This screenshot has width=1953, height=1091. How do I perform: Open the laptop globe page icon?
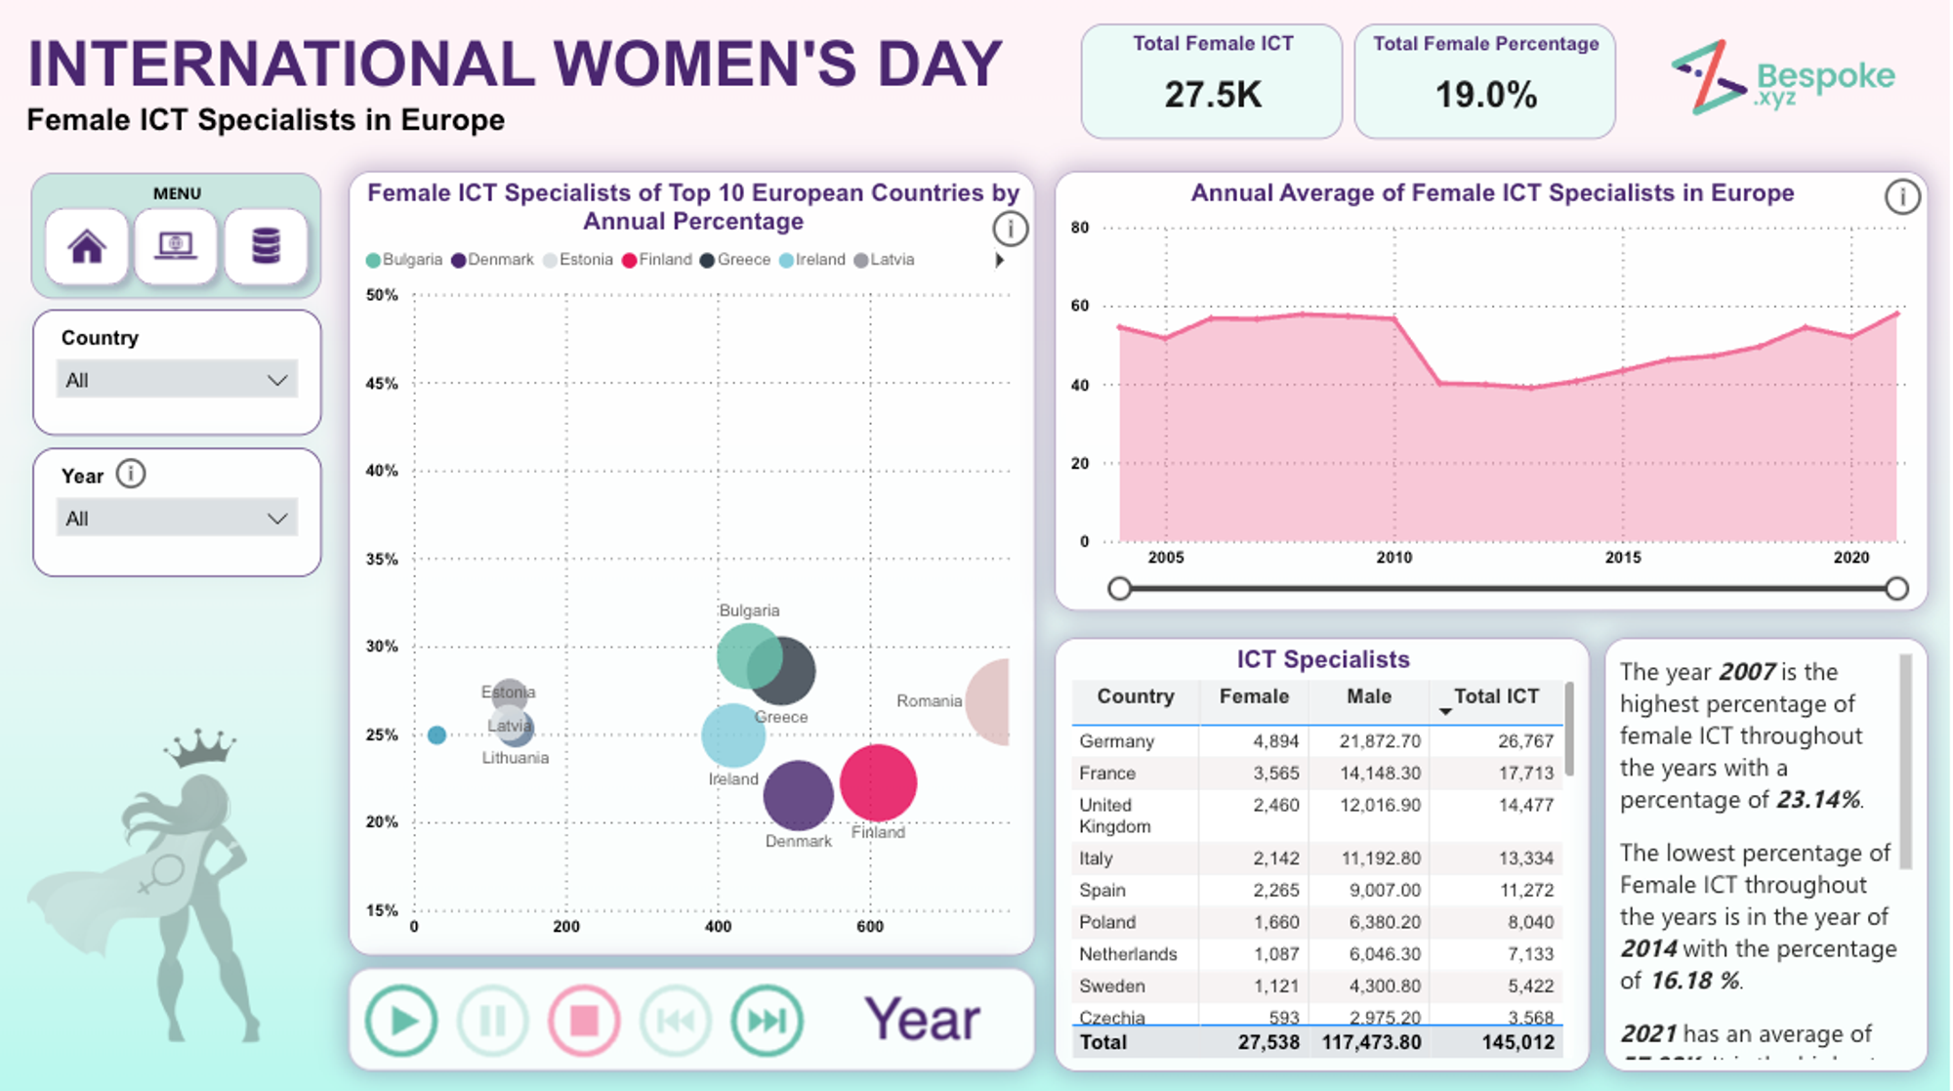[x=176, y=246]
